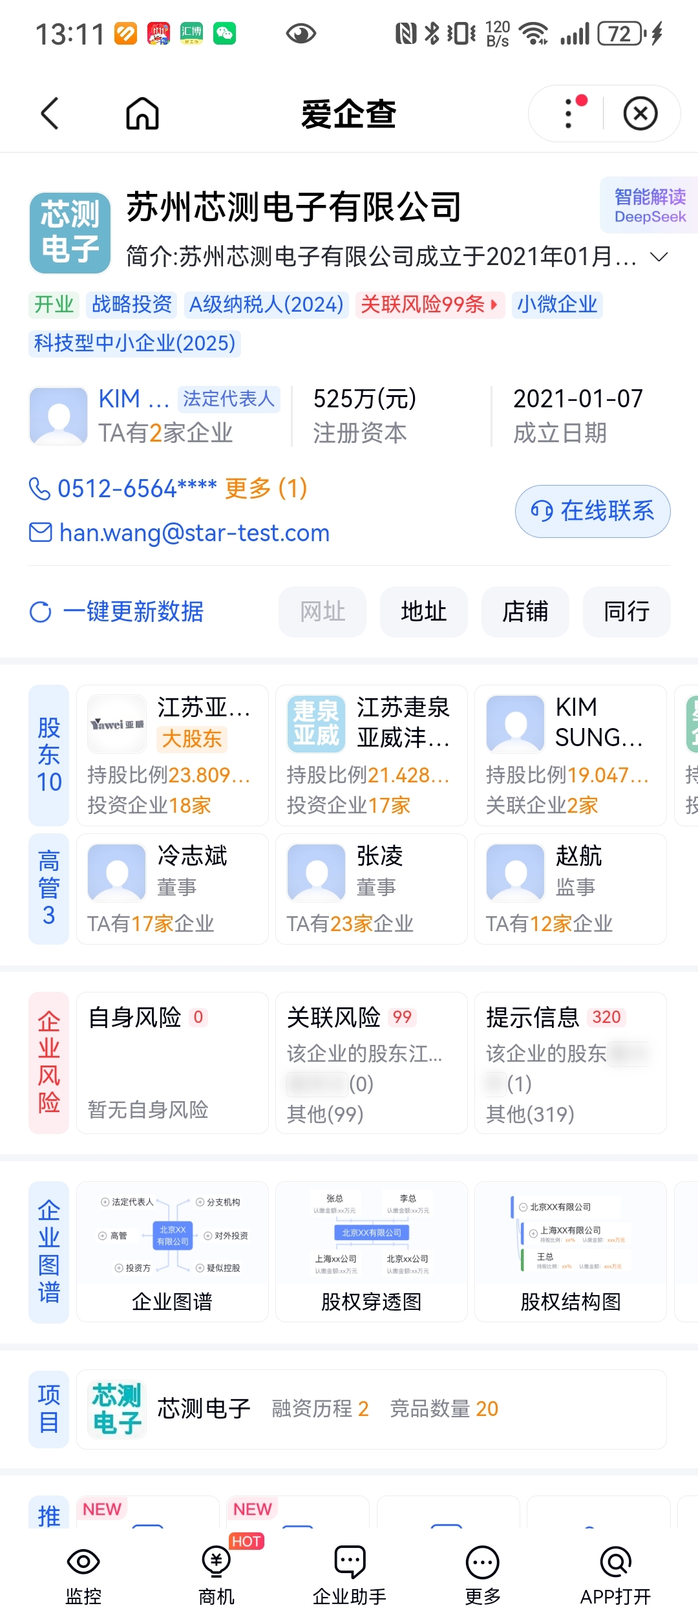Tap the 芯测电子 project logo

tap(117, 1409)
